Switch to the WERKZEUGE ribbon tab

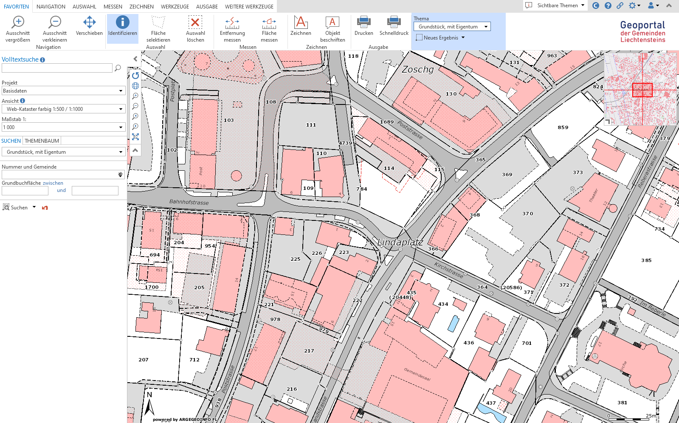click(x=175, y=6)
